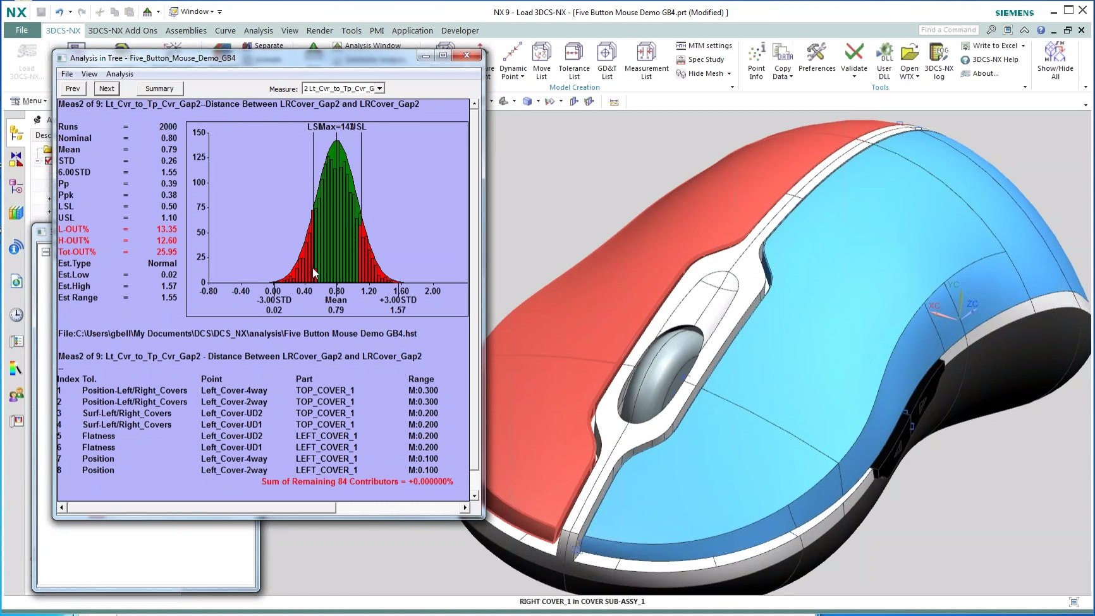The image size is (1095, 616).
Task: Open the Measurement List
Action: [x=645, y=60]
